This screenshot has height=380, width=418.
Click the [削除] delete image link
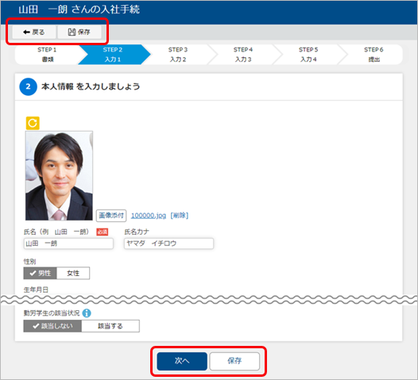click(x=180, y=215)
